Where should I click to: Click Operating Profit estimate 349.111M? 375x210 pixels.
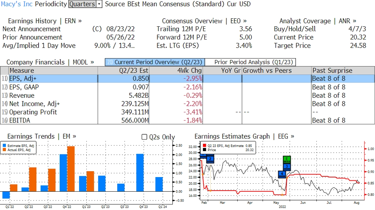pos(135,112)
